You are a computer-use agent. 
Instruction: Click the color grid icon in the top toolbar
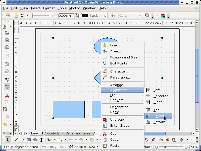tap(163, 16)
